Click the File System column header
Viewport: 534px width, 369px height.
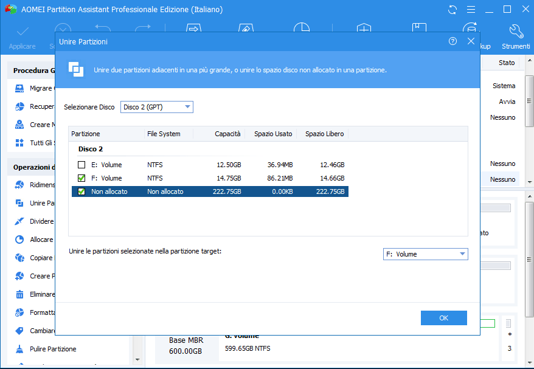tap(164, 134)
